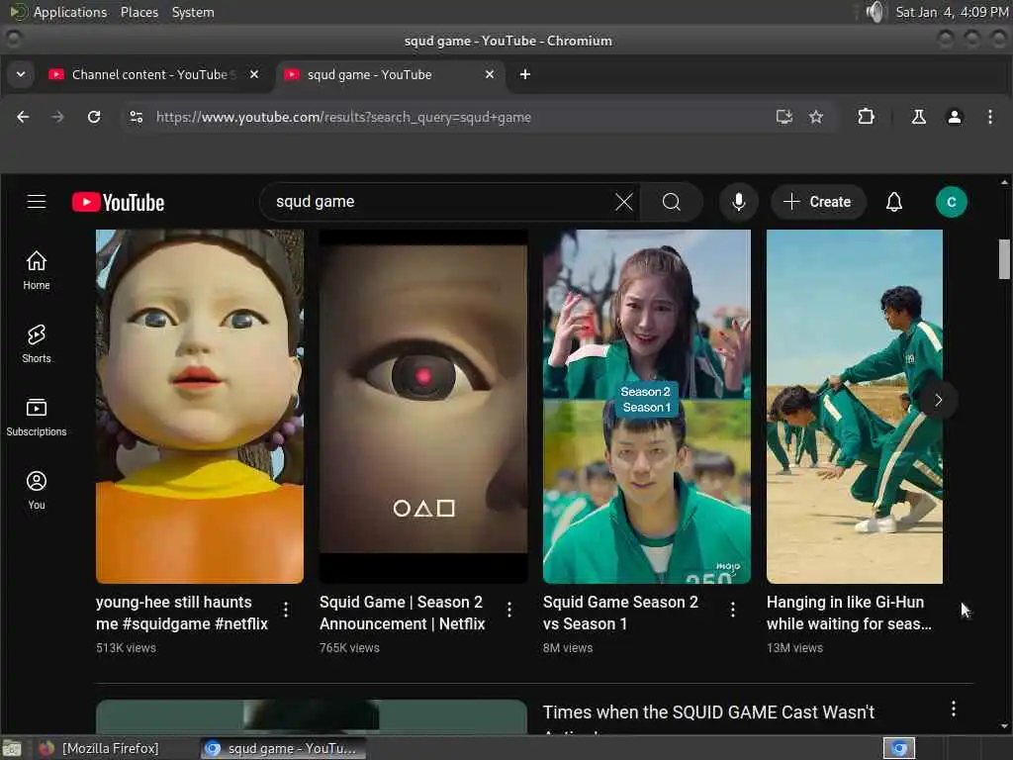Open the YouTube hamburger guide menu

point(37,202)
